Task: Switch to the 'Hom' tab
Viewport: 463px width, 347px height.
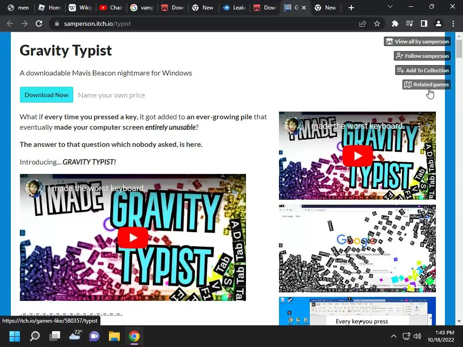Action: tap(50, 8)
